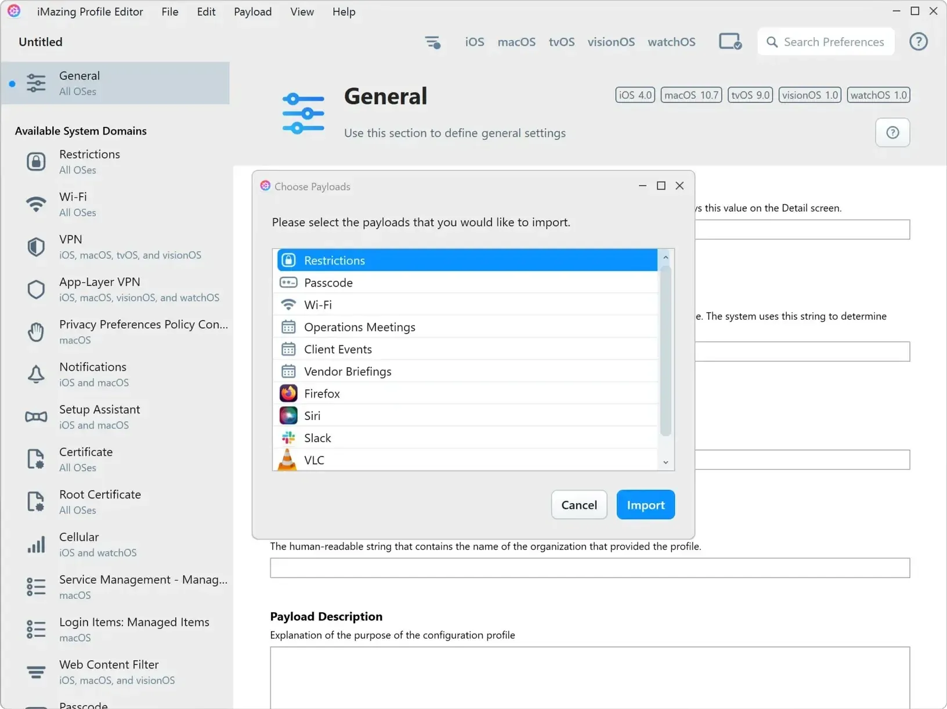This screenshot has width=947, height=709.
Task: Select the Wi-Fi sidebar icon
Action: click(x=36, y=204)
